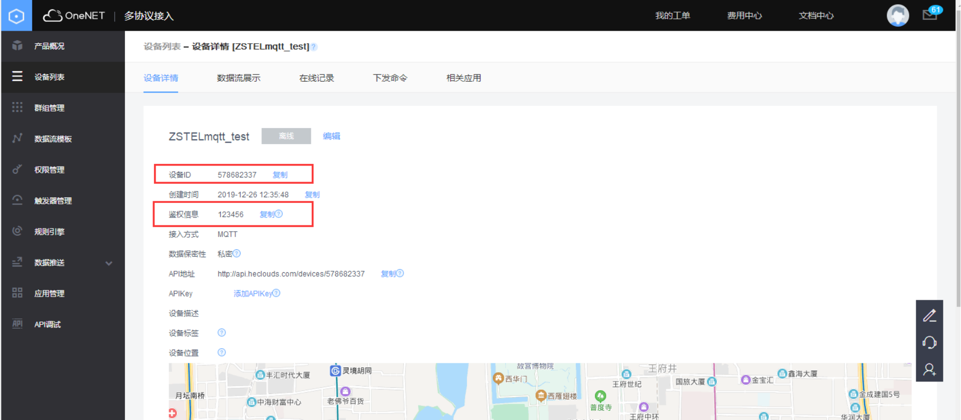This screenshot has width=961, height=420.
Task: Click the help icon beside device title
Action: click(x=314, y=47)
